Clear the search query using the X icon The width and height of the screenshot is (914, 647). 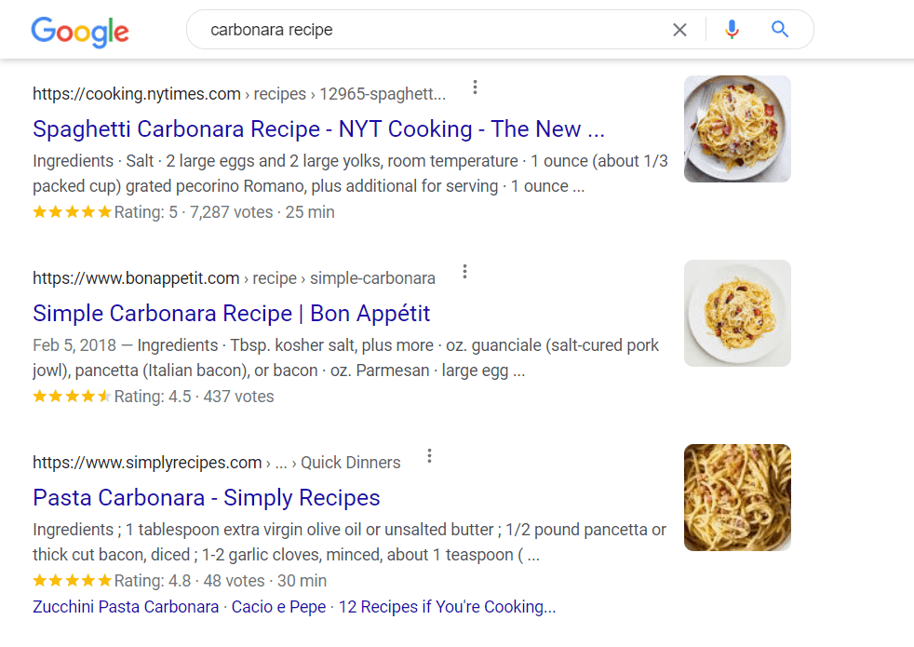click(679, 29)
